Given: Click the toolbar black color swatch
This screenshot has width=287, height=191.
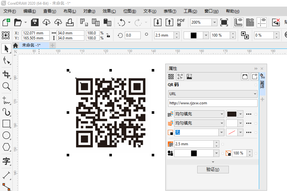Looking at the screenshot, I should click(193, 35).
